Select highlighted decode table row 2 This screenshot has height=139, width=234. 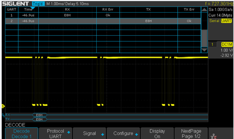(103, 21)
